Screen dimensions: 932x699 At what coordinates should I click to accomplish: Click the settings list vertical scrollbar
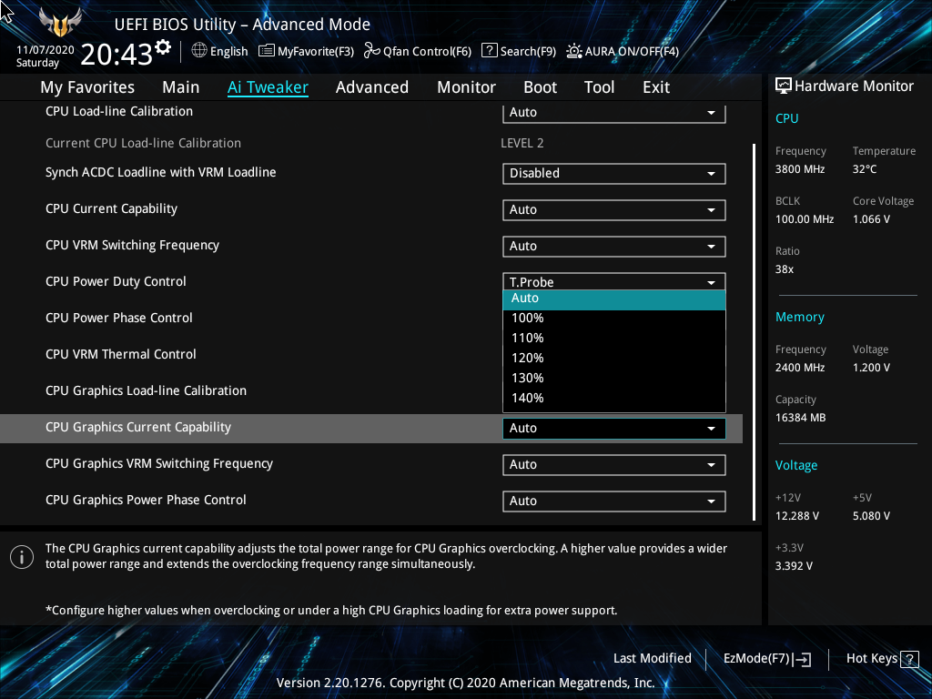coord(754,331)
